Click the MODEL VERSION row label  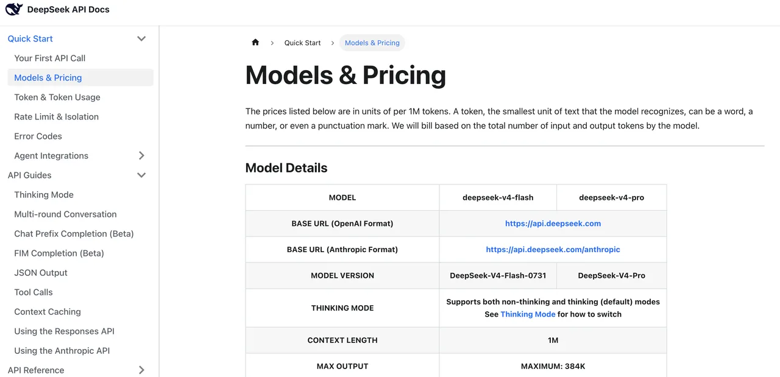[x=342, y=275]
